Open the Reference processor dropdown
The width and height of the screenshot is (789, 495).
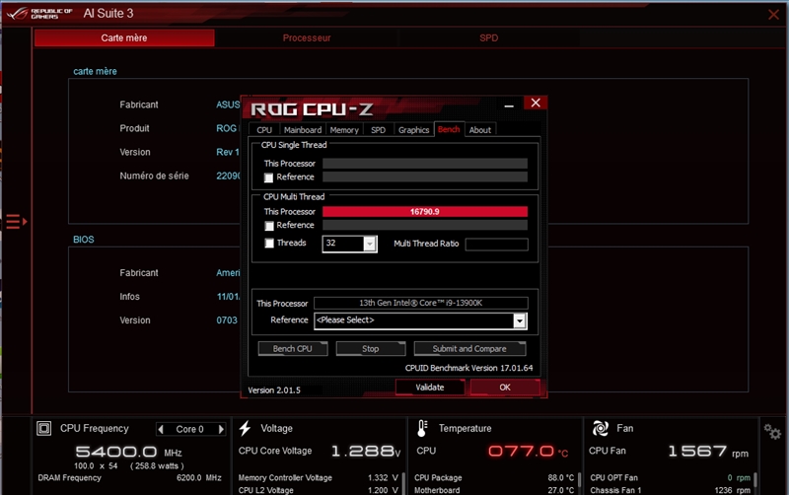tap(520, 320)
